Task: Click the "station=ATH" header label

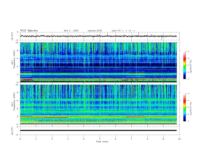Action: pyautogui.click(x=95, y=31)
